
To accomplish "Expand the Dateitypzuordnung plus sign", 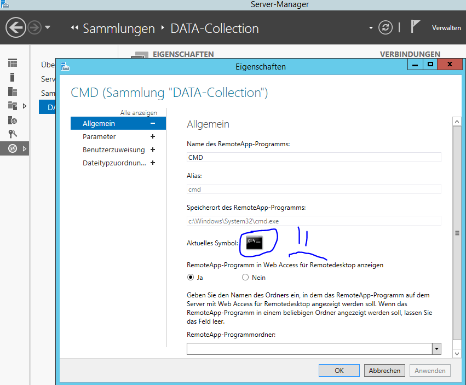I will (153, 163).
